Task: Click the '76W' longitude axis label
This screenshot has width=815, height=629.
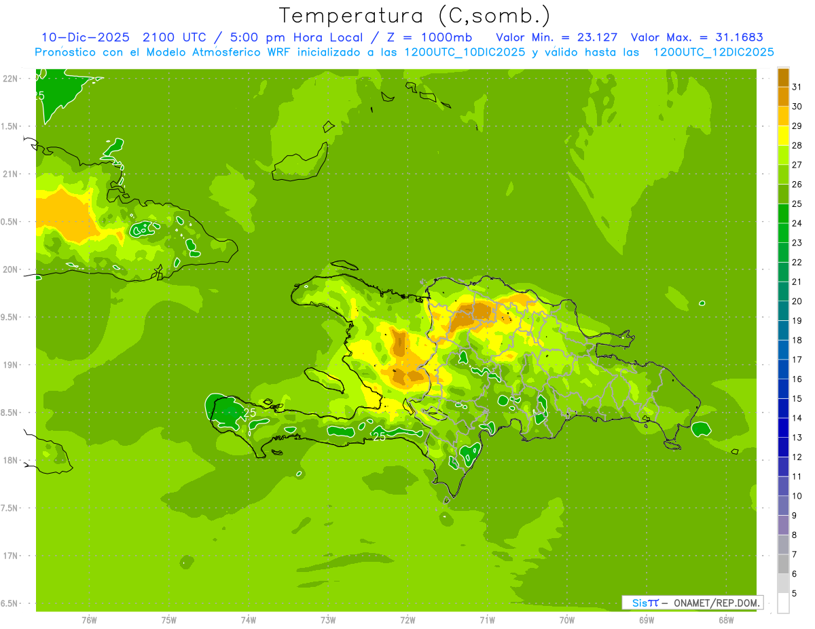Action: [x=89, y=620]
